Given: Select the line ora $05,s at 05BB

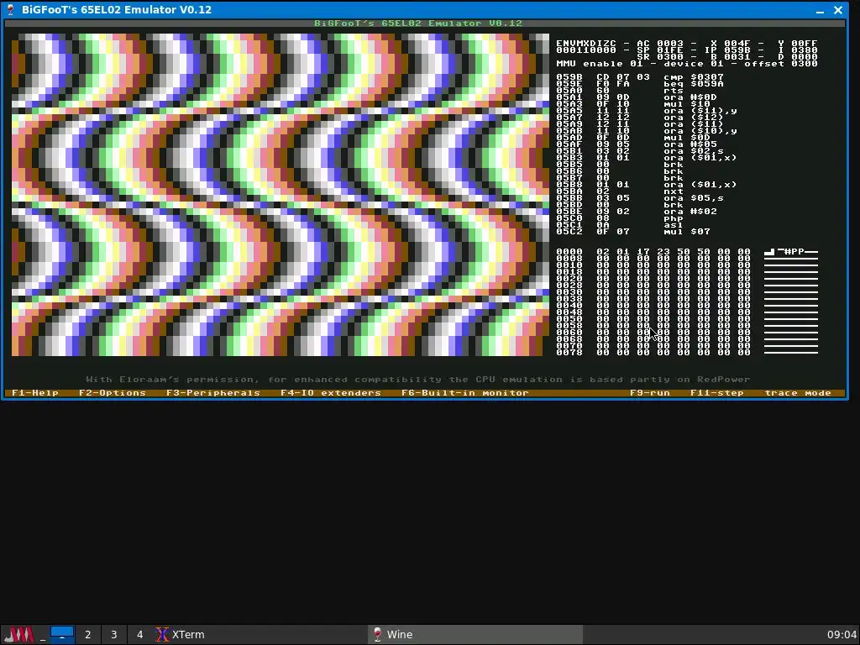Looking at the screenshot, I should [640, 197].
